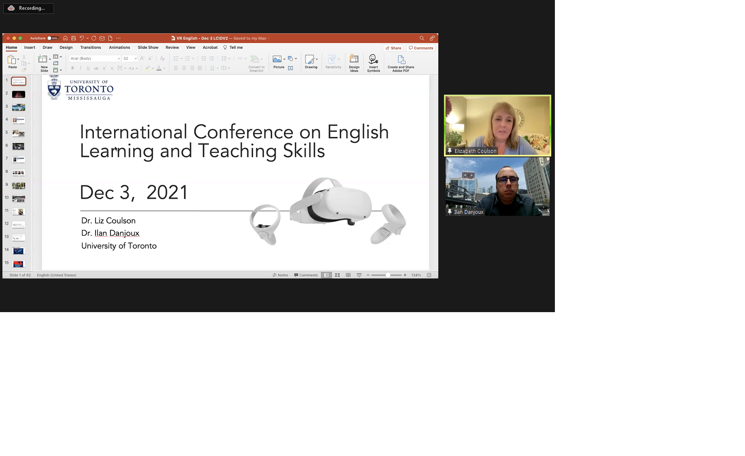Switch to Slide Sorter view icon
This screenshot has width=745, height=456.
pos(337,275)
